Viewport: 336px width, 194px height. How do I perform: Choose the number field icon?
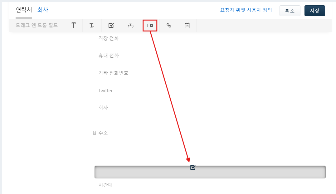(x=130, y=26)
